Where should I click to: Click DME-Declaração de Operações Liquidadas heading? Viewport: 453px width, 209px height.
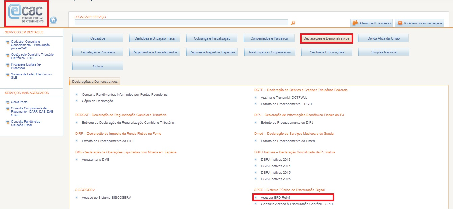[x=126, y=152]
